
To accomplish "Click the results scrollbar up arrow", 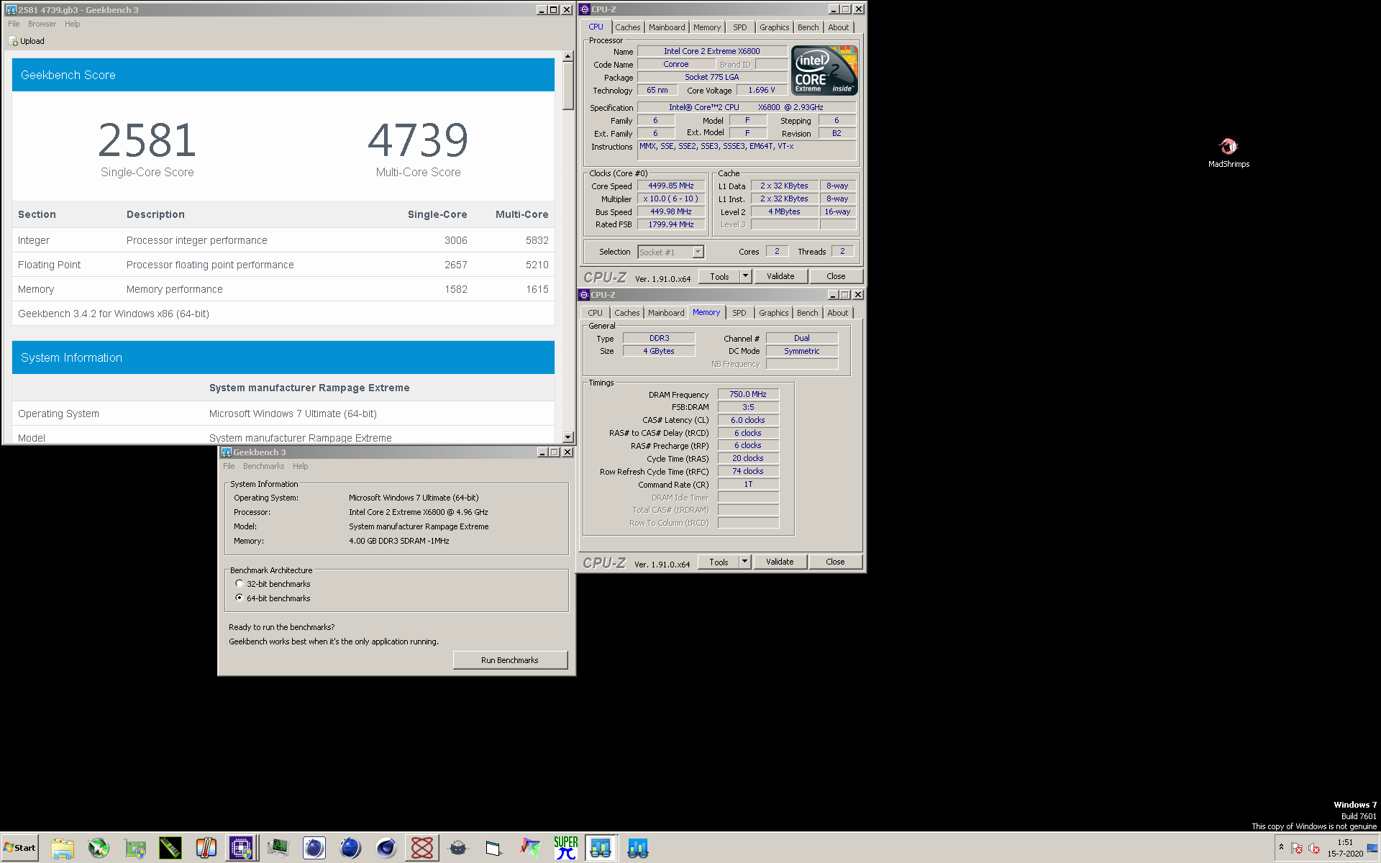I will coord(568,56).
